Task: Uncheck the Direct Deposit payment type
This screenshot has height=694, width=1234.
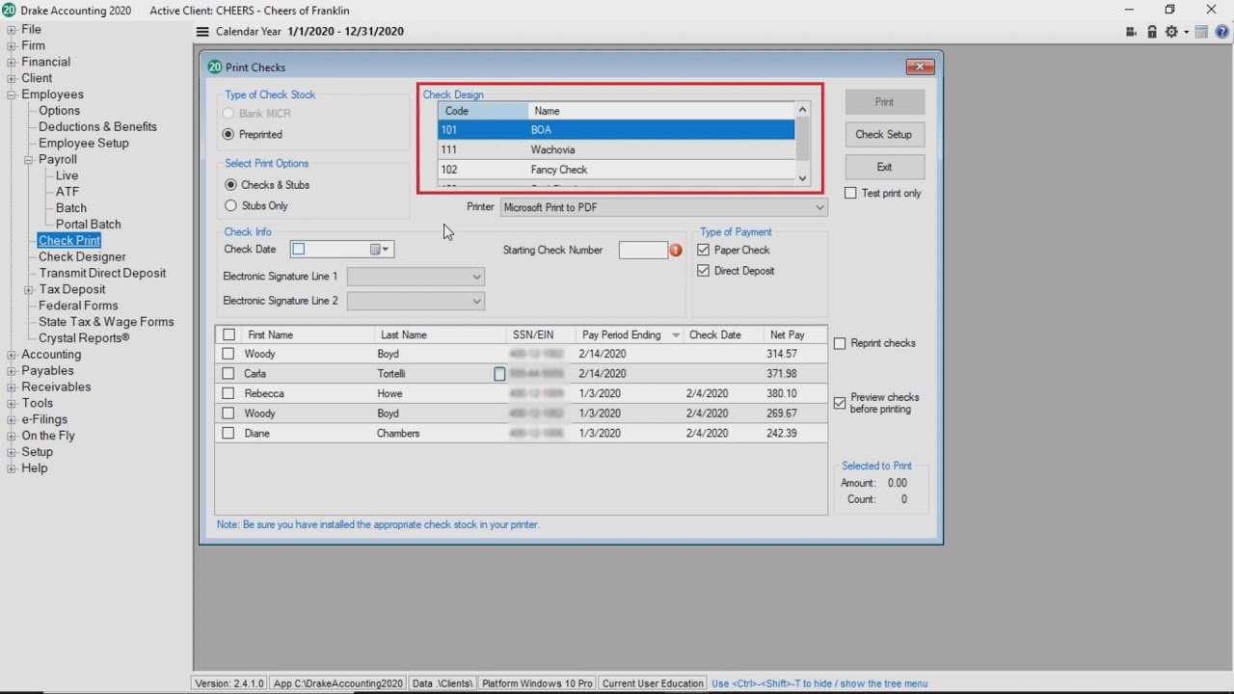Action: [703, 272]
